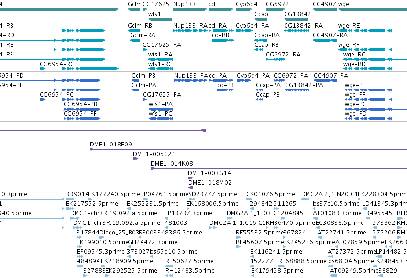Image resolution: width=407 pixels, height=278 pixels.
Task: Open the CG6972-RA transcript label
Action: [x=283, y=55]
